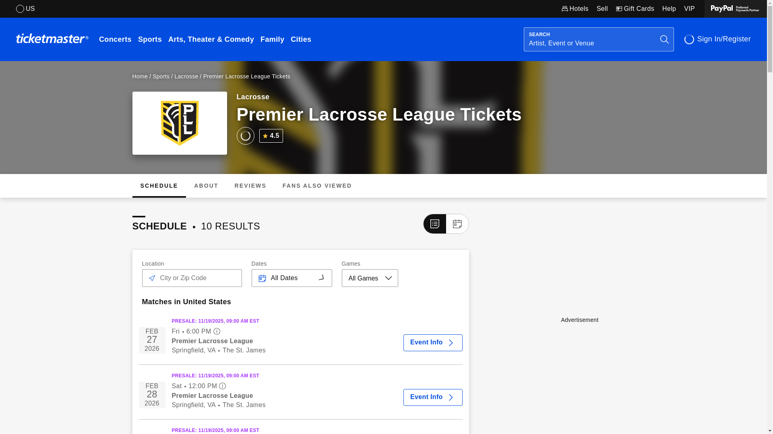Click the Feb 28 2026 date badge
The height and width of the screenshot is (434, 773).
tap(152, 395)
